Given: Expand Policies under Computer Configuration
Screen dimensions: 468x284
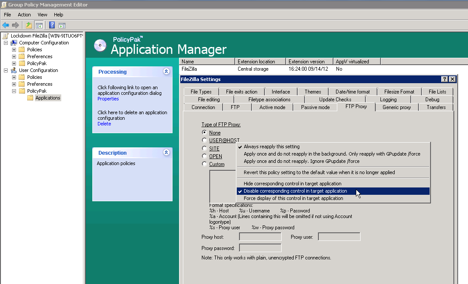Looking at the screenshot, I should 14,50.
